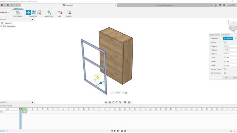Toggle the View recording camera icon

click(x=60, y=13)
